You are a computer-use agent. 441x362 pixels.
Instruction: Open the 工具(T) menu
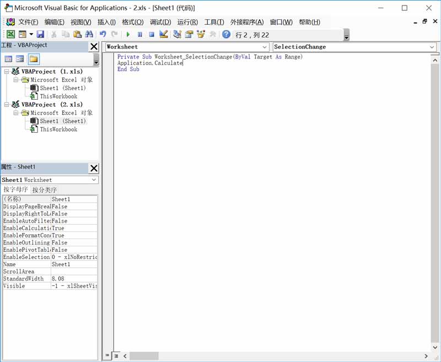pyautogui.click(x=214, y=22)
